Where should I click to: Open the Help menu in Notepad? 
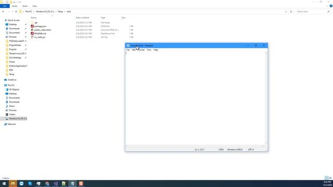[156, 50]
